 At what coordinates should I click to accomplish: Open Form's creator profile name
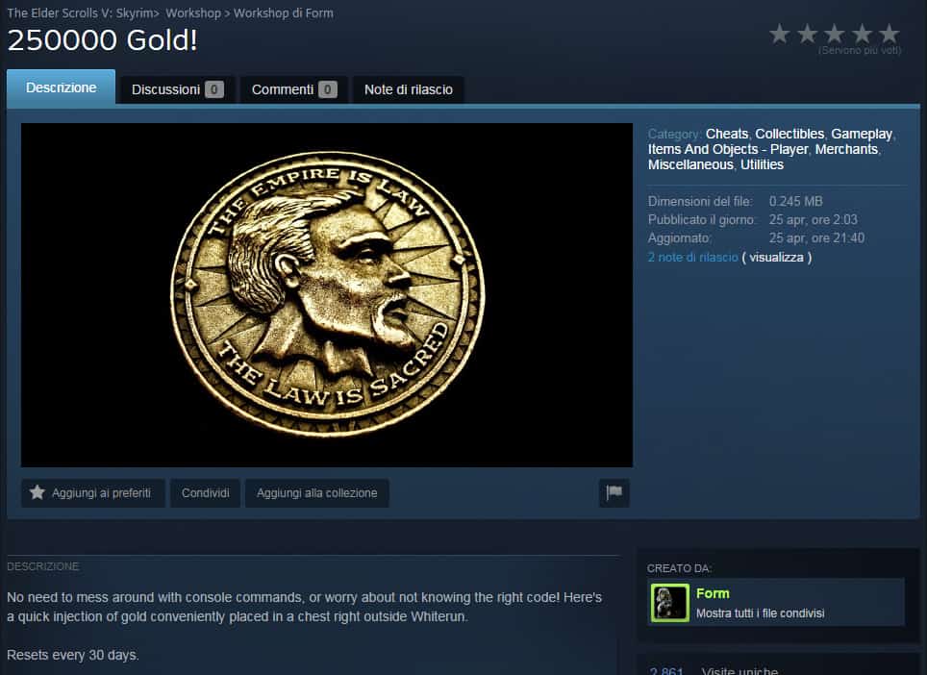(x=713, y=593)
